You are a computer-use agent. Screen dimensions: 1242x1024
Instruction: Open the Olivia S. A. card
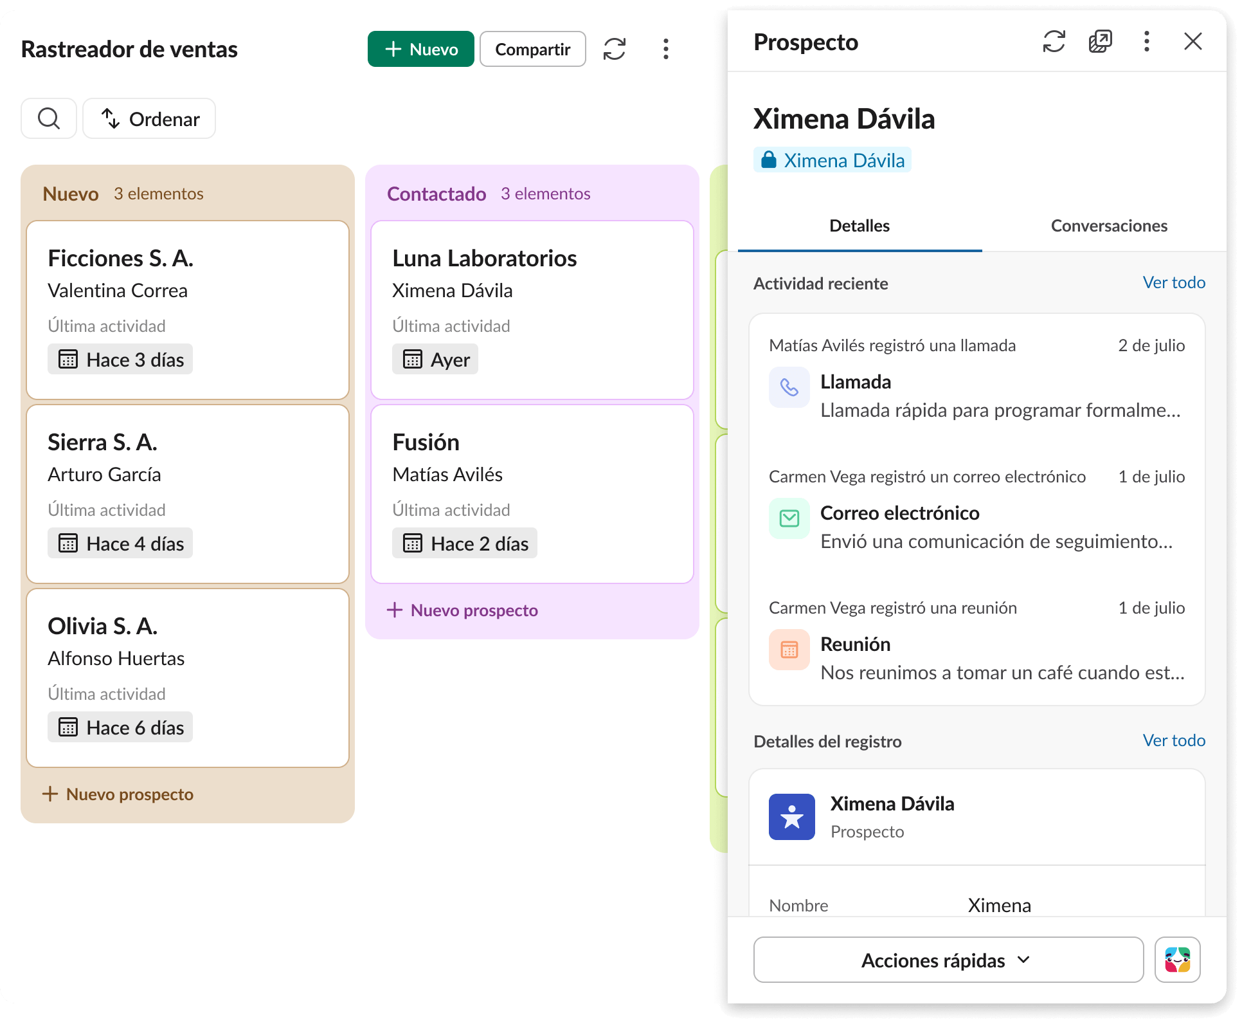tap(188, 678)
